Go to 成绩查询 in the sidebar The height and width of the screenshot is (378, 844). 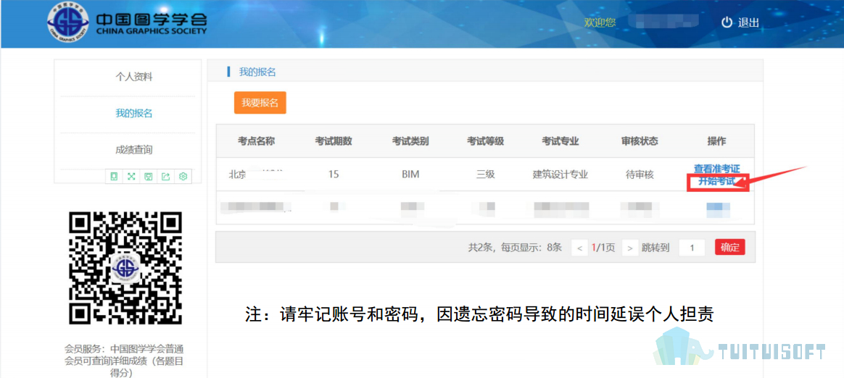[134, 150]
